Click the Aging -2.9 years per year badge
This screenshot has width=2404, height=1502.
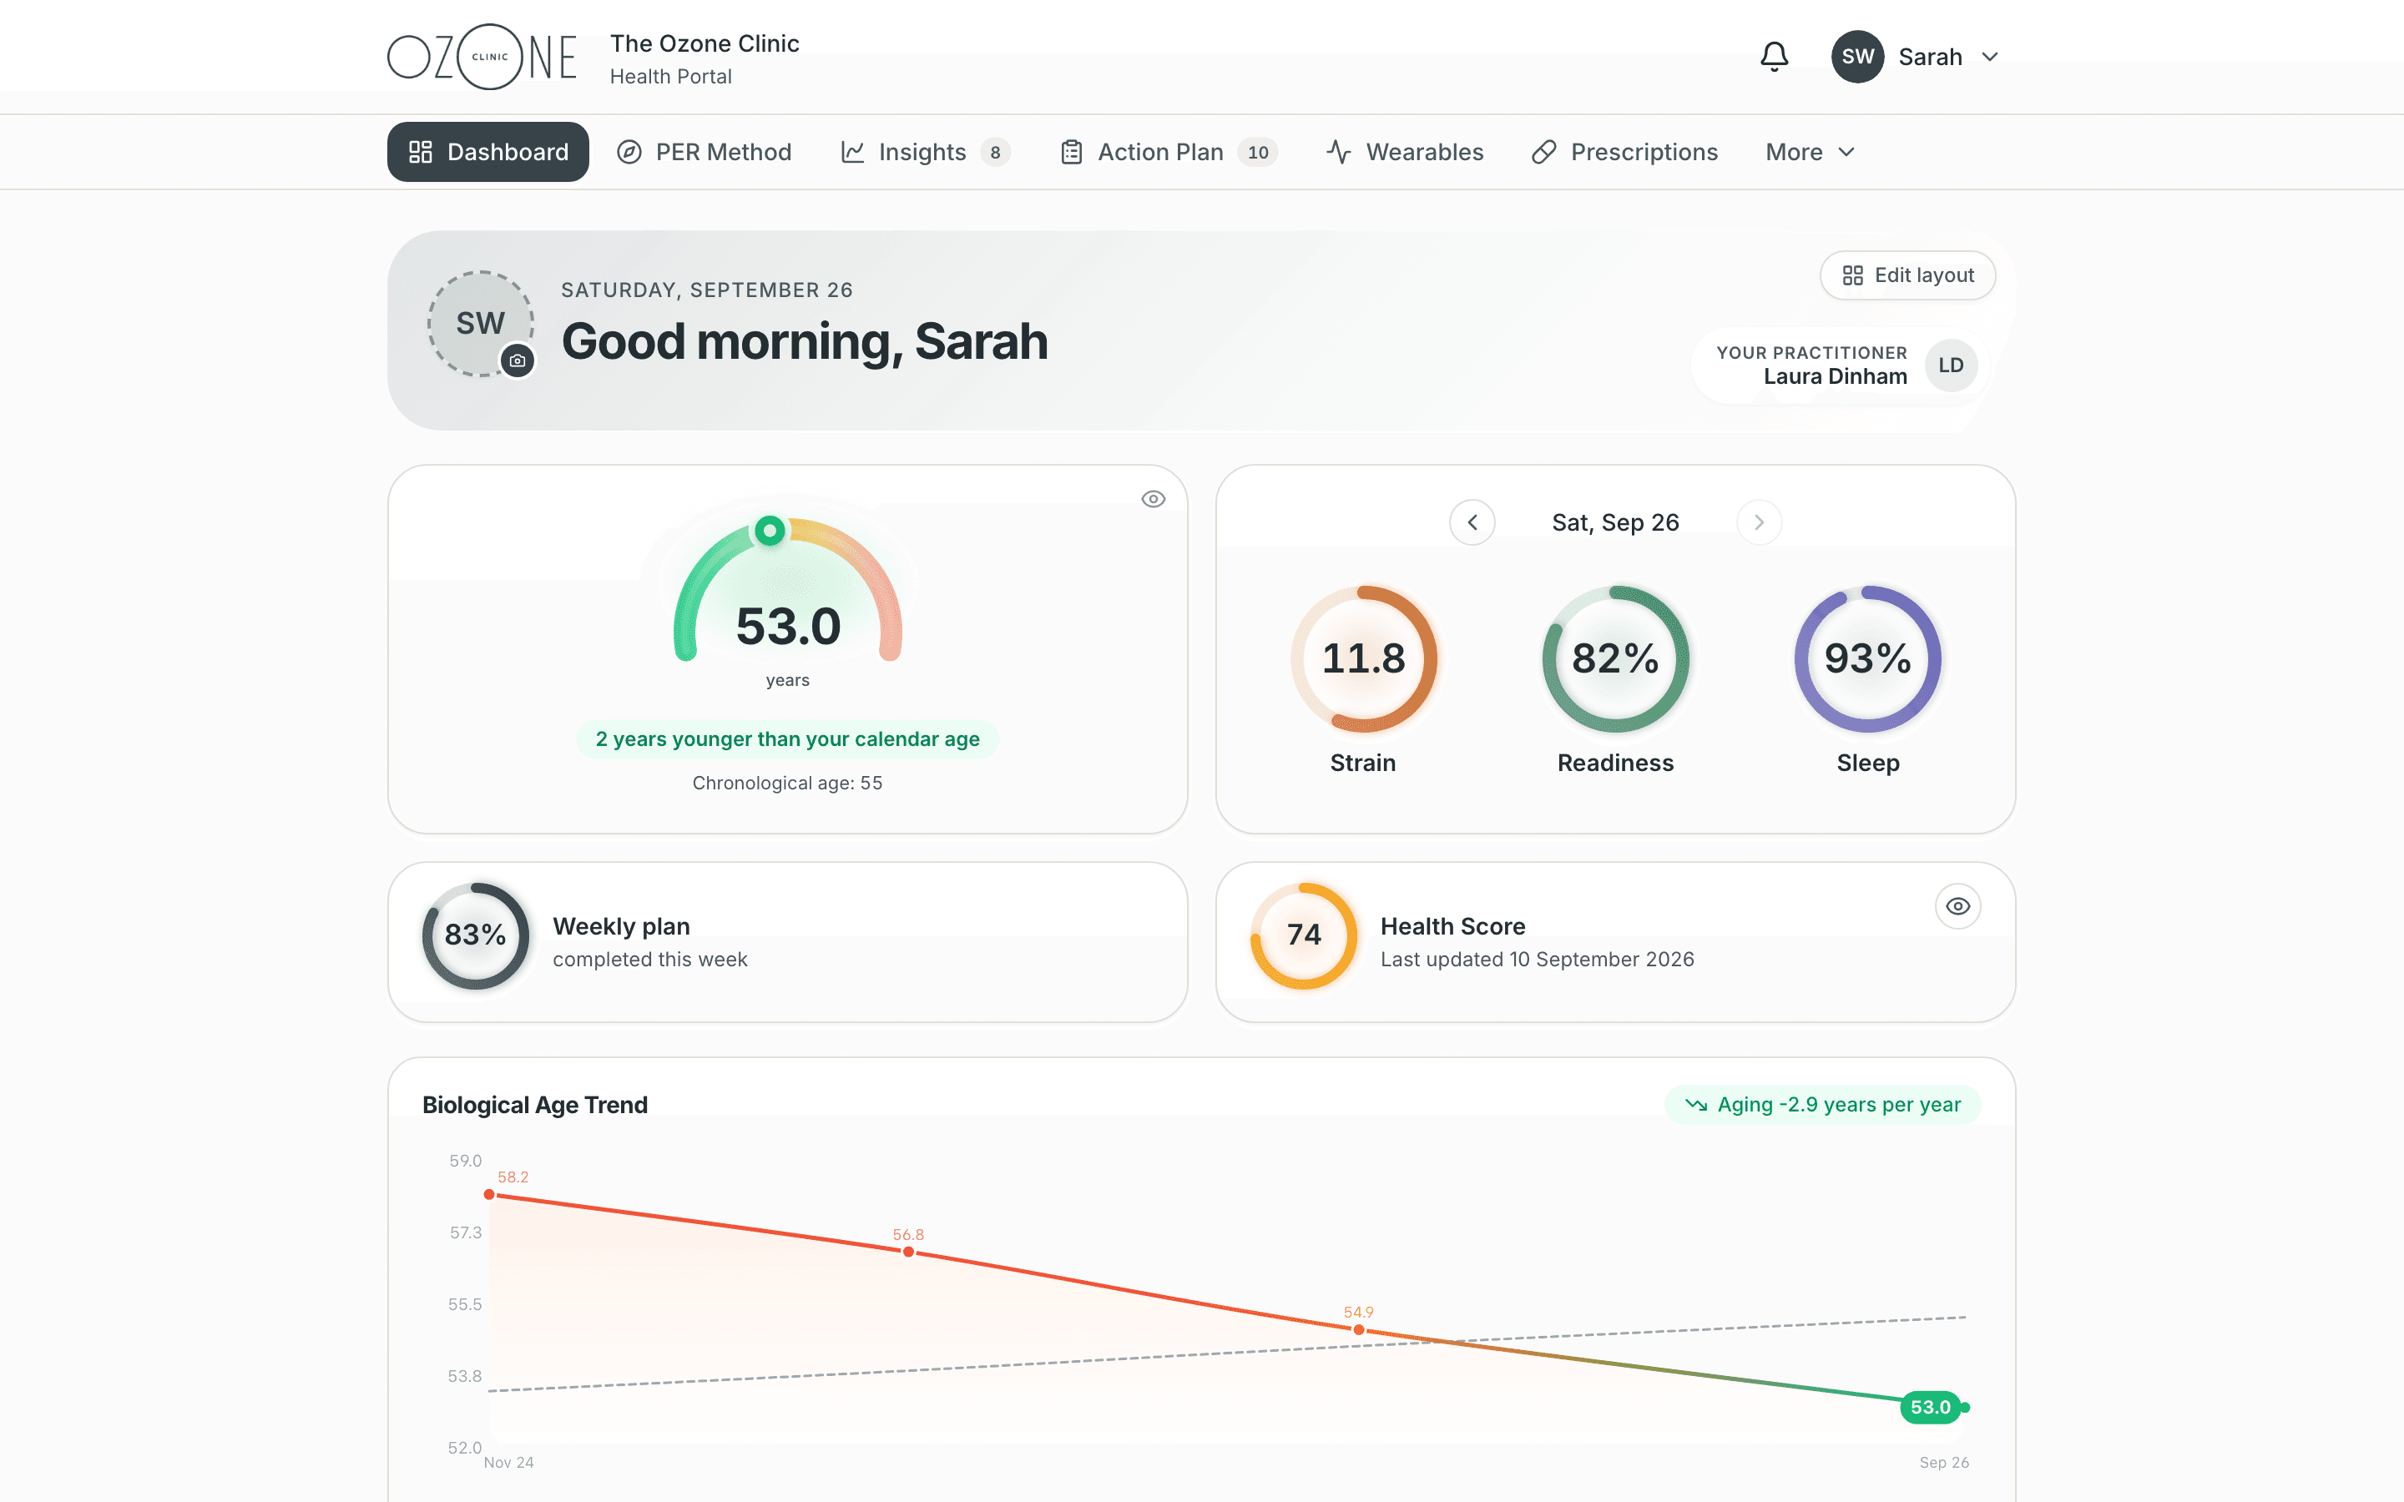pyautogui.click(x=1822, y=1105)
